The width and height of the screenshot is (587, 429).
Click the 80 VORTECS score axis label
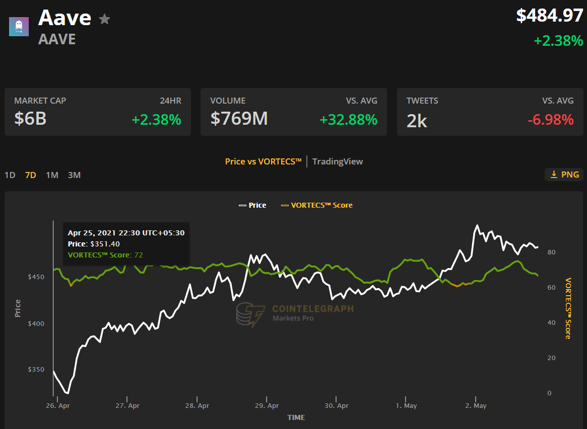(x=551, y=252)
